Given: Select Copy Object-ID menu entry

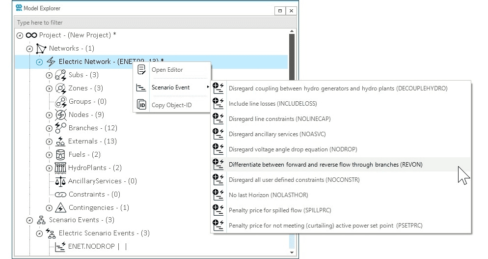Looking at the screenshot, I should 172,105.
